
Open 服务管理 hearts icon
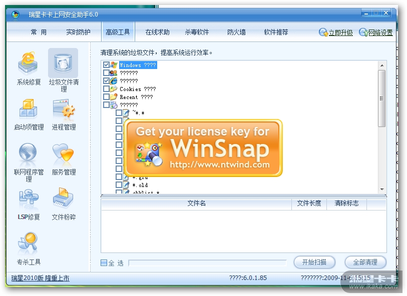pyautogui.click(x=63, y=153)
